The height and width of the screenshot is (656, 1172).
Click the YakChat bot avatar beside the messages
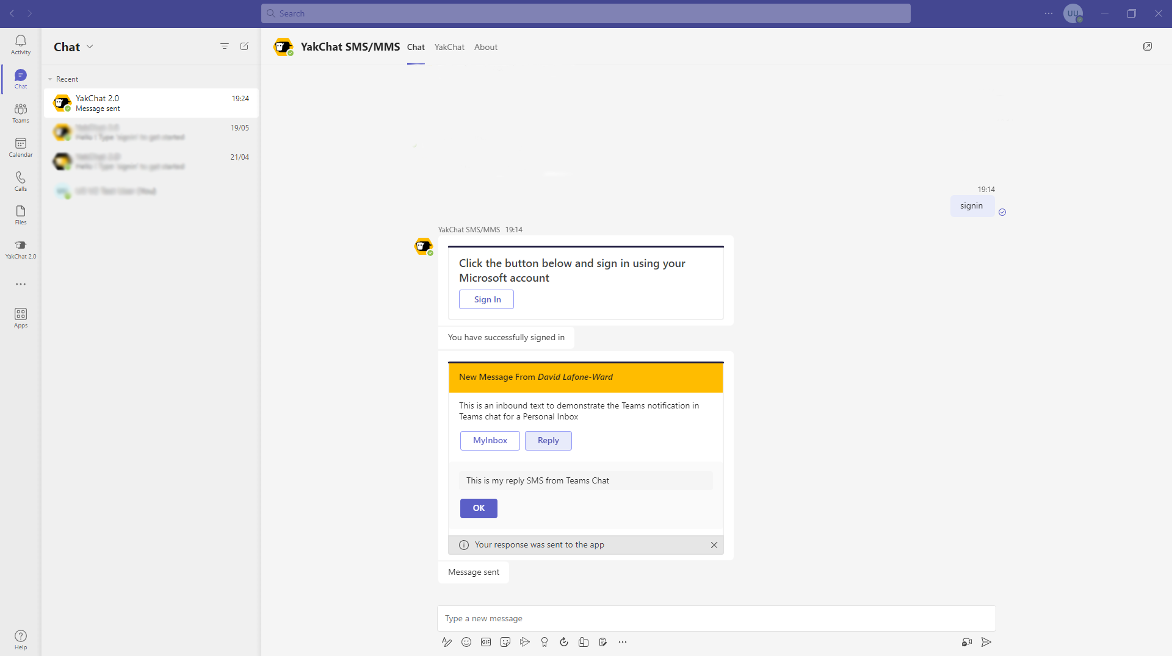(424, 246)
